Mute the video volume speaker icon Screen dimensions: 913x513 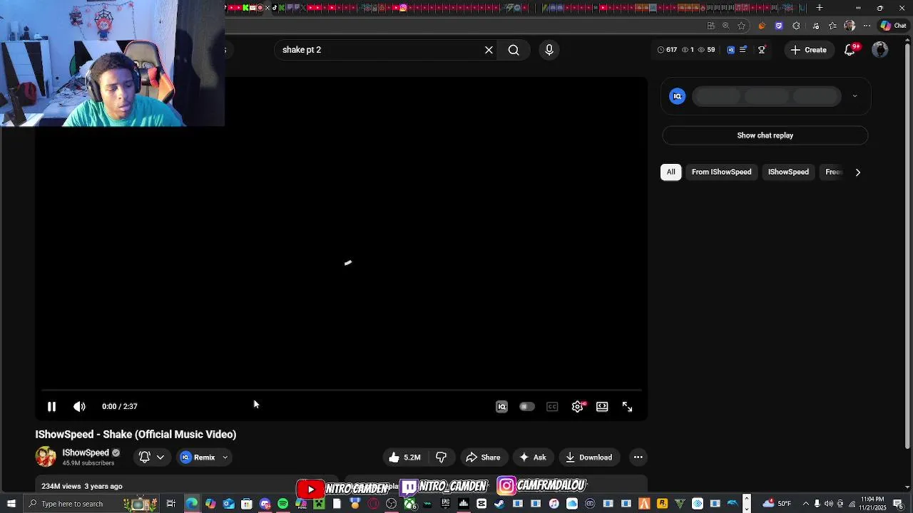(79, 406)
